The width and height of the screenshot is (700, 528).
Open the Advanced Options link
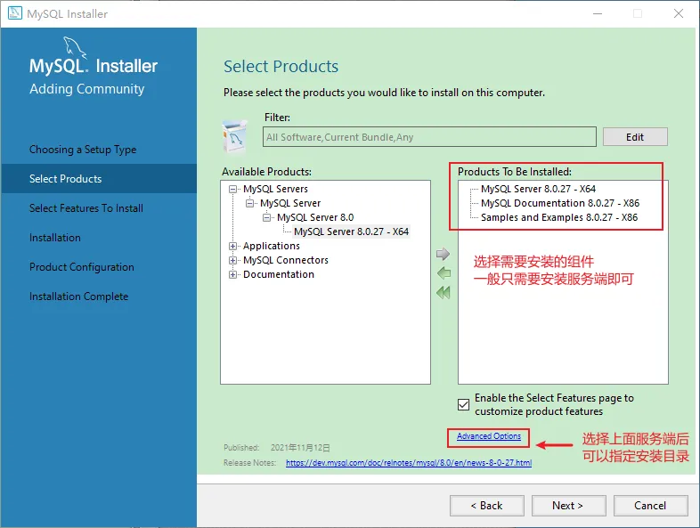click(x=489, y=436)
